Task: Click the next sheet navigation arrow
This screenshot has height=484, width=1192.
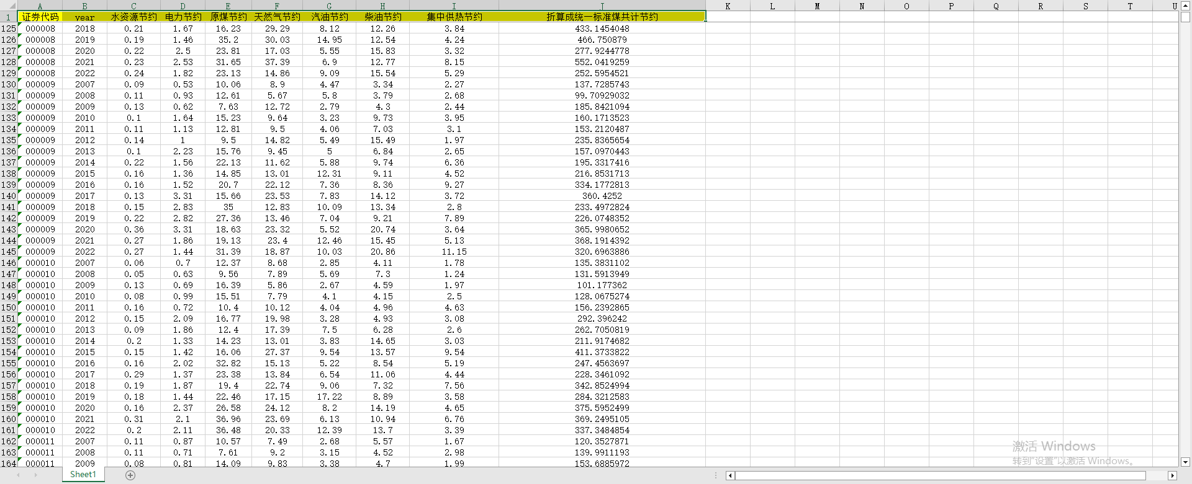Action: pyautogui.click(x=35, y=475)
